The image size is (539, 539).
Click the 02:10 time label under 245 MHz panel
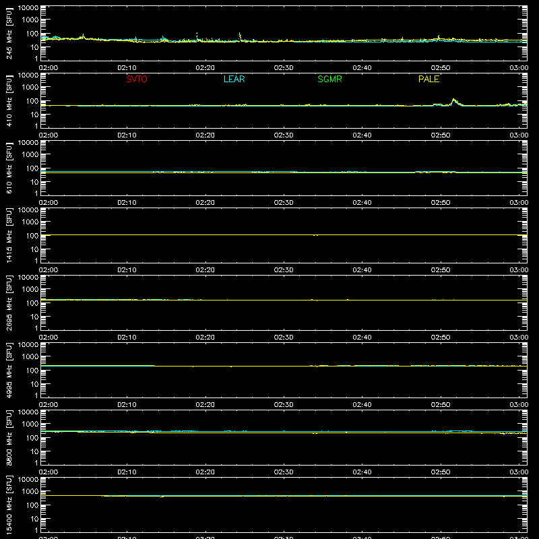tap(127, 68)
